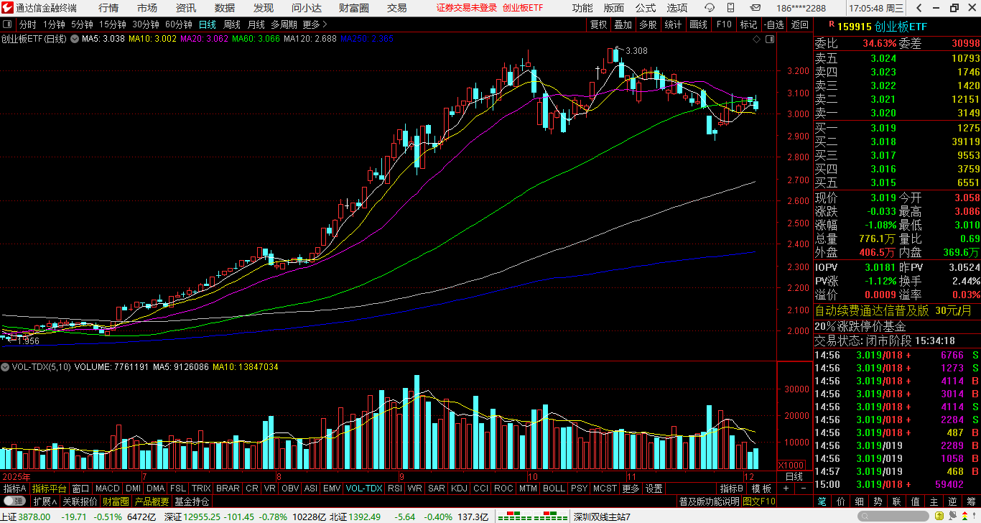Toggle the switch at bottom-left corner

tap(14, 501)
